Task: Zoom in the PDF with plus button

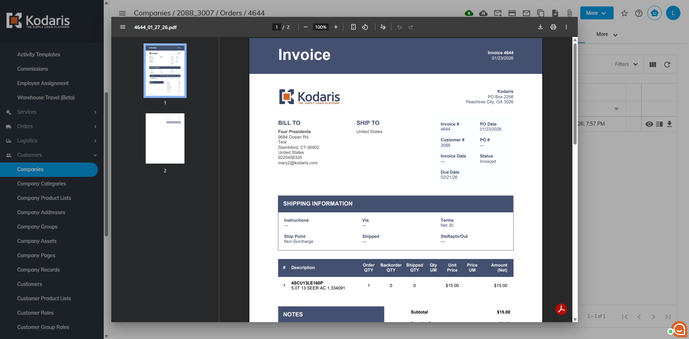Action: tap(336, 27)
